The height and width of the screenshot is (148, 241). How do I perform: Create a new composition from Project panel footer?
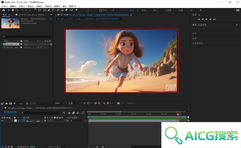10,104
